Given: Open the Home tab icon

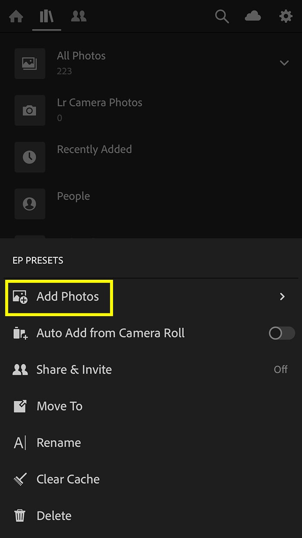Looking at the screenshot, I should pos(16,16).
